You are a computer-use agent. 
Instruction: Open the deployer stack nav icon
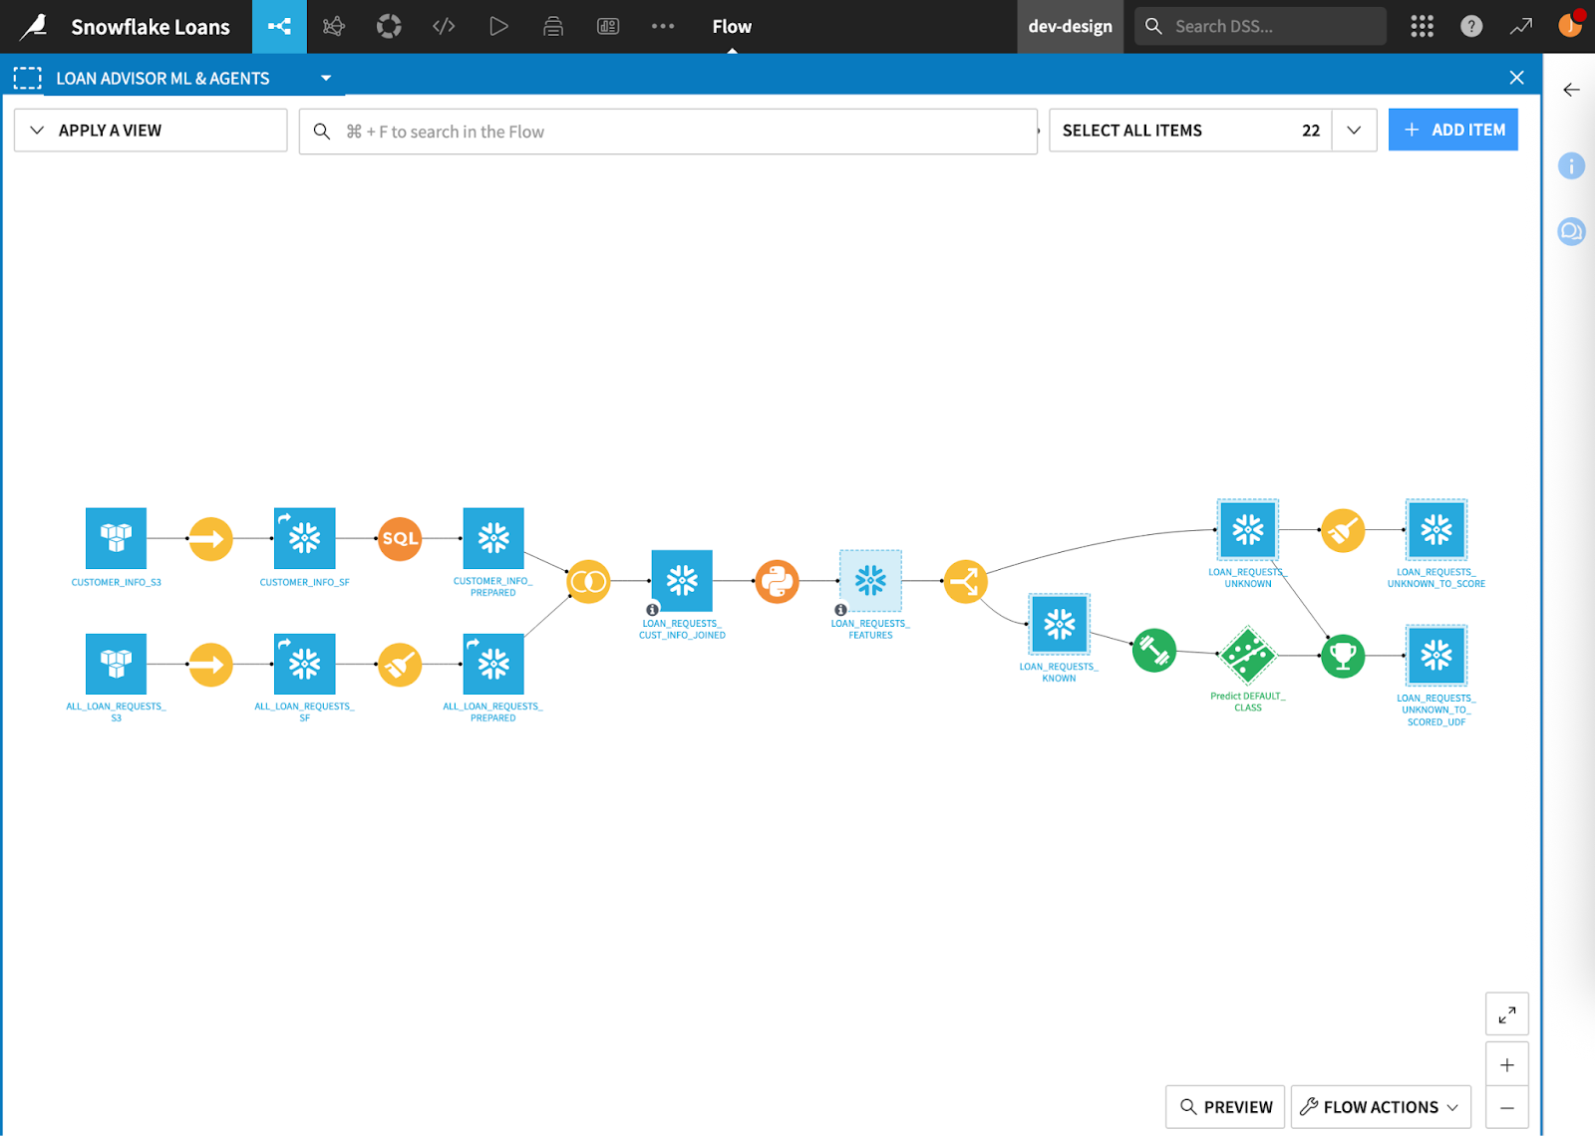(553, 27)
